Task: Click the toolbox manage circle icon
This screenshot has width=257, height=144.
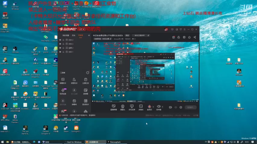Action: (x=88, y=73)
